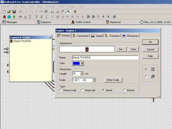
Task: Click the Copy toolbar icon
Action: point(41,12)
